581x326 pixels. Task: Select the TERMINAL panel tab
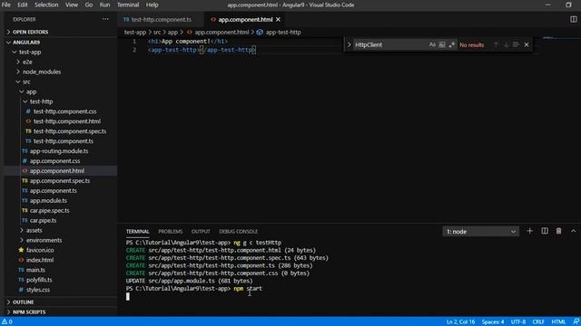click(137, 232)
